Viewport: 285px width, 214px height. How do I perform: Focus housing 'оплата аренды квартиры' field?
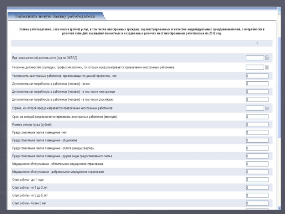[x=257, y=148]
